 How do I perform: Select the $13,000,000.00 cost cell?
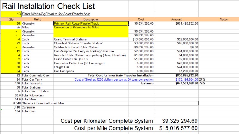141,39
